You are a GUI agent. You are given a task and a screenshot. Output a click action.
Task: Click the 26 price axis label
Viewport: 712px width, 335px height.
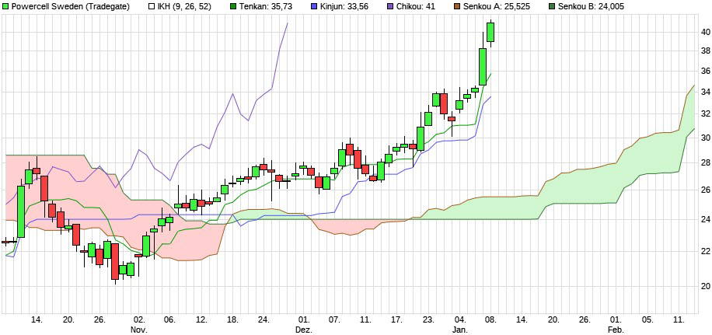tap(705, 190)
